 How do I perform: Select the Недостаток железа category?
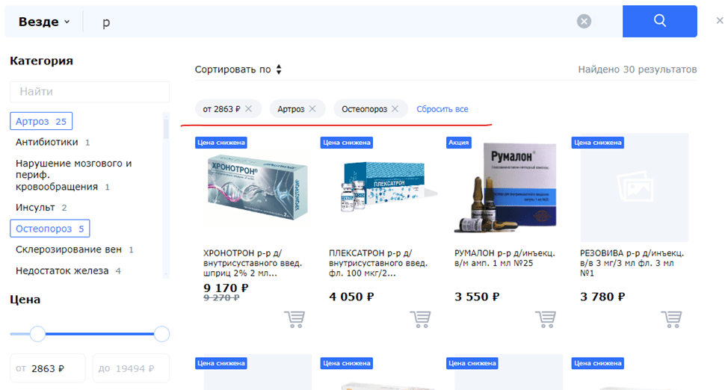[x=68, y=270]
